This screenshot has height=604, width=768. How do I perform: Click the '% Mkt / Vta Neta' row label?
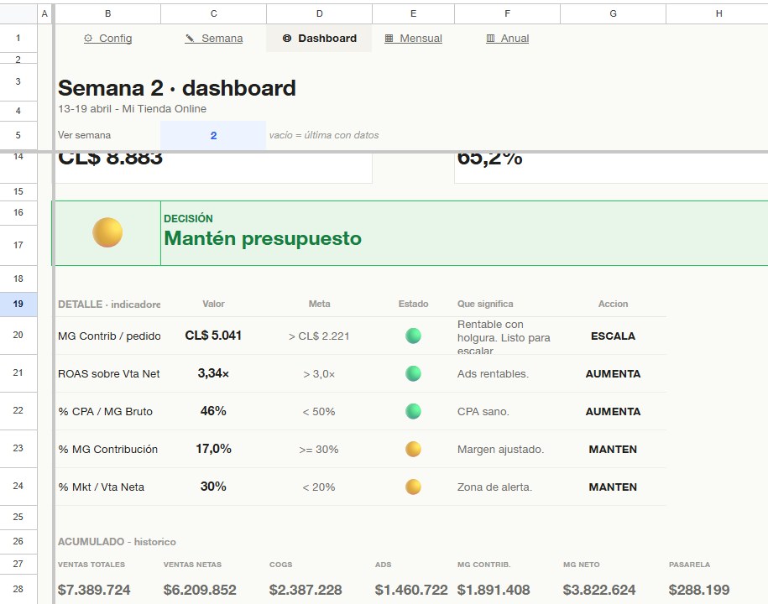tap(101, 487)
